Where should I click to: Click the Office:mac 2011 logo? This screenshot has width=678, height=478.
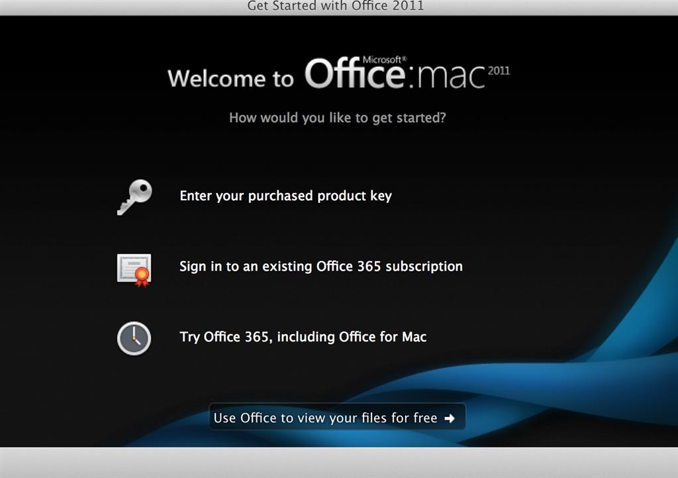[x=407, y=73]
